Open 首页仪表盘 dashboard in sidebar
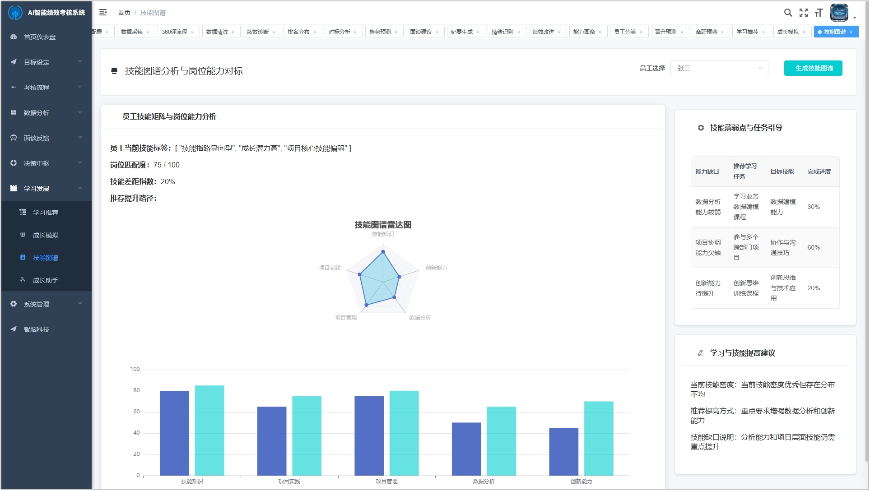Image resolution: width=870 pixels, height=491 pixels. (40, 37)
